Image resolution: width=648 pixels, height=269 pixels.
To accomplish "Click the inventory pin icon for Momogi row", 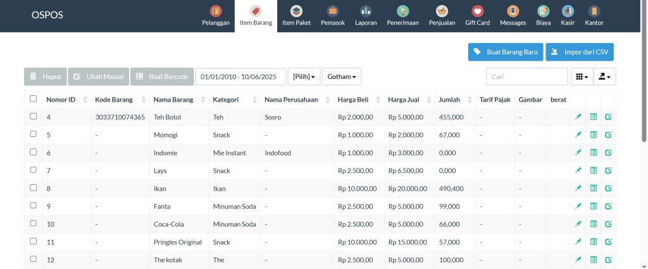I will (578, 135).
